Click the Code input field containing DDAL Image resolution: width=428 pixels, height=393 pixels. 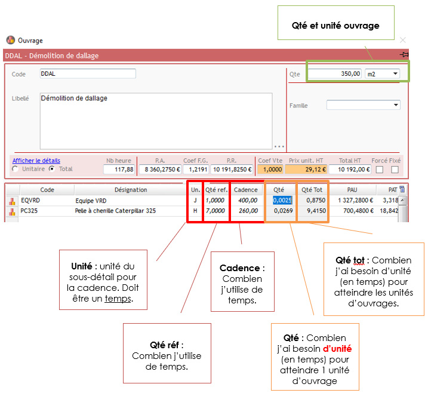click(x=88, y=73)
